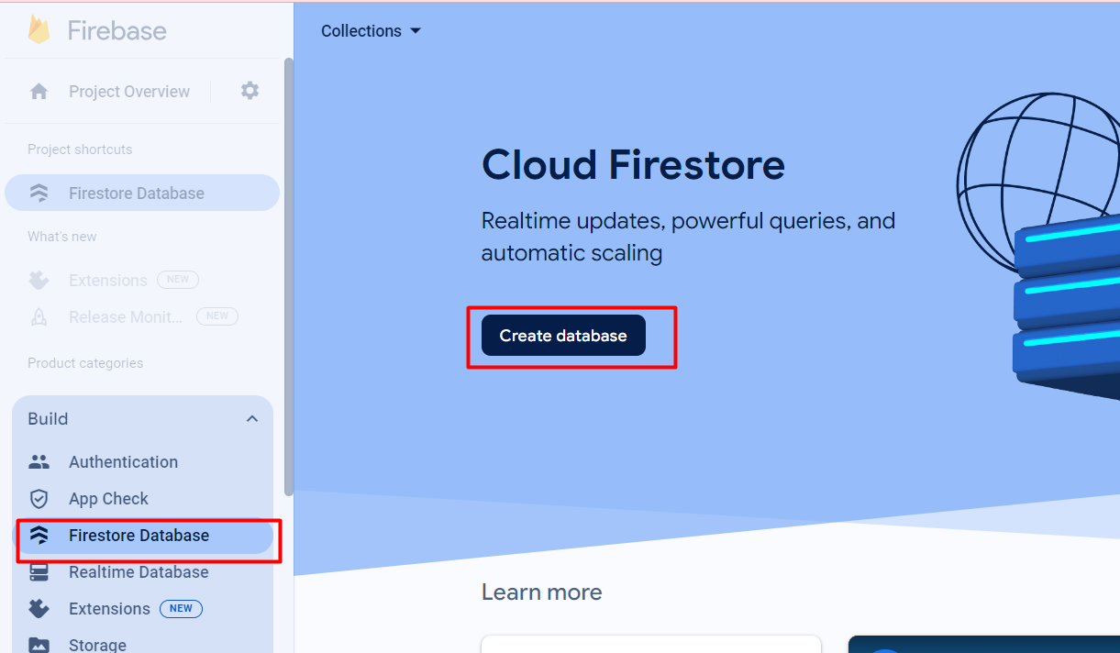
Task: Click the Firestore Database icon under Build
Action: 39,536
